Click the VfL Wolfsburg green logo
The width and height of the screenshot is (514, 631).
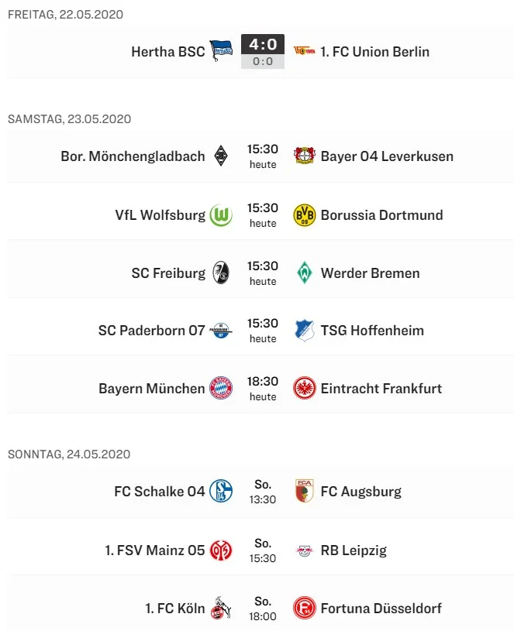pyautogui.click(x=221, y=215)
